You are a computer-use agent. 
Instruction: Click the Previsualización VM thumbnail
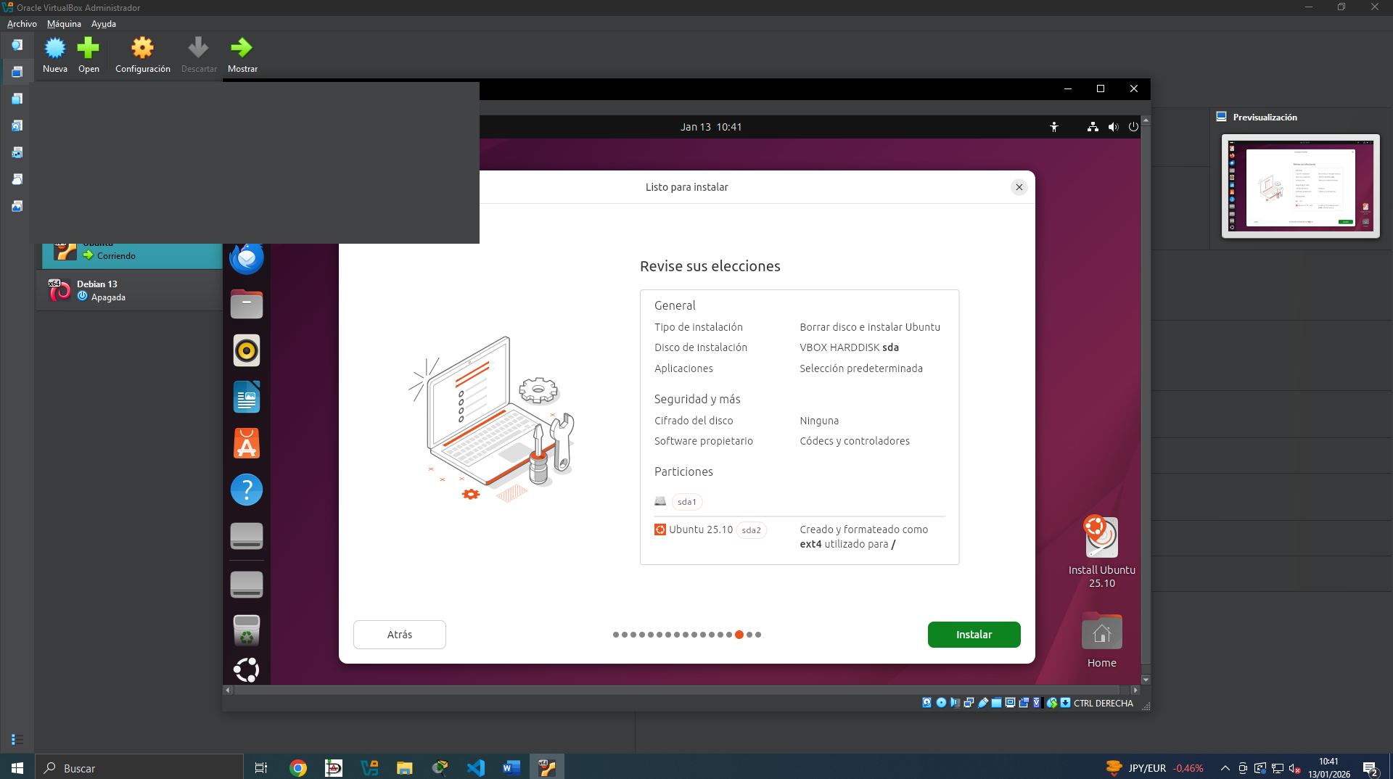click(x=1300, y=186)
